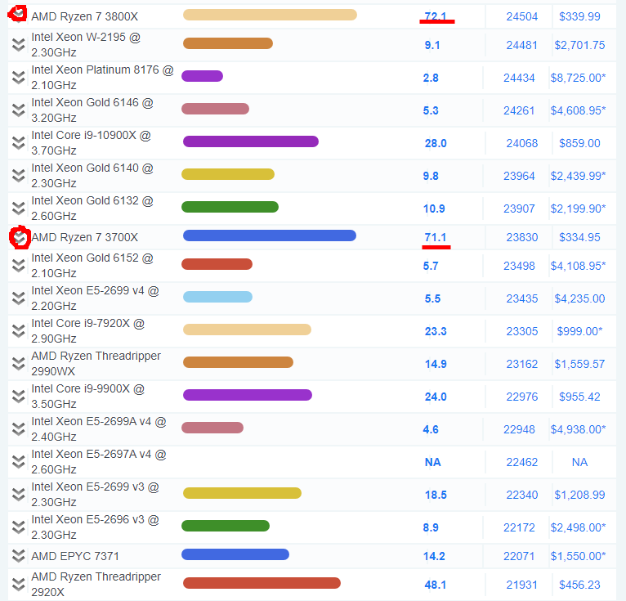Expand the Intel Xeon Platinum 8176 row chevron
Viewport: 626px width, 601px height.
coord(18,78)
